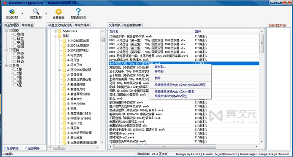Enable the 汉语 language checkbox

tap(15, 54)
